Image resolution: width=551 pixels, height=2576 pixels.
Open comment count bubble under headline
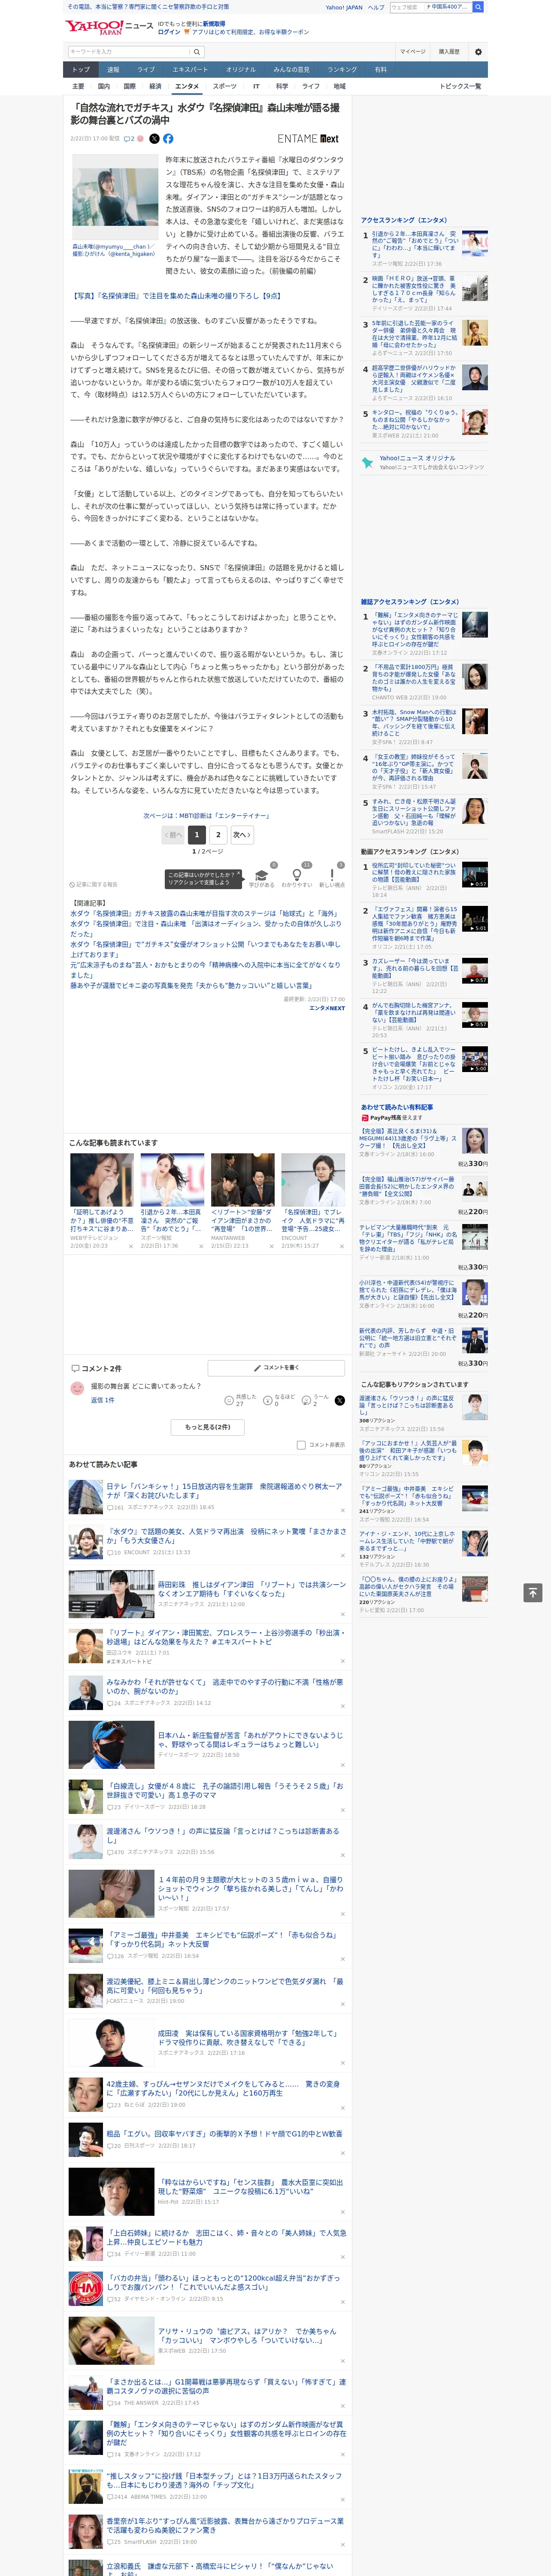129,139
